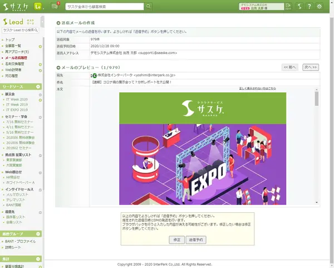The image size is (334, 268).
Task: Click the customer search input in the header
Action: 104,7
